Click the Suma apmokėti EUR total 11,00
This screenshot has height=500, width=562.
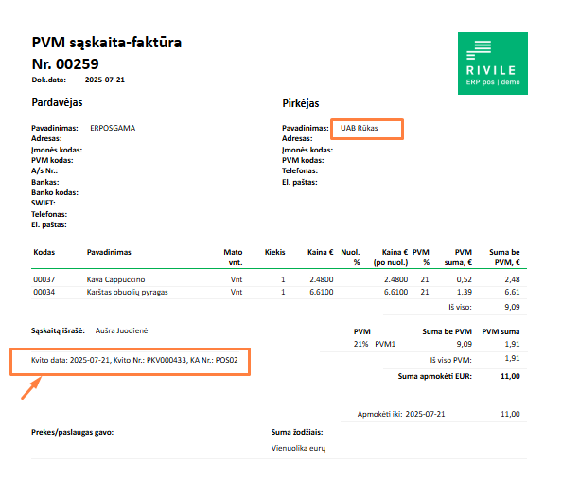tap(510, 376)
